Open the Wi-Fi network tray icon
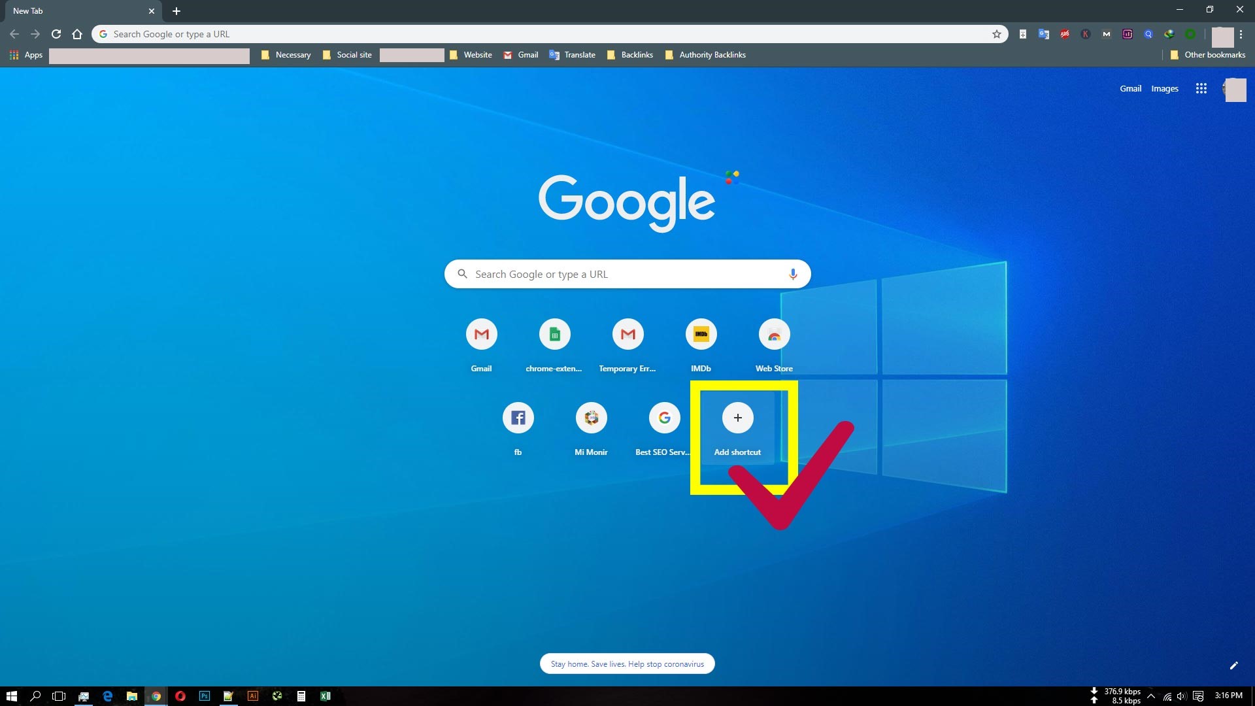This screenshot has width=1255, height=706. 1167,696
